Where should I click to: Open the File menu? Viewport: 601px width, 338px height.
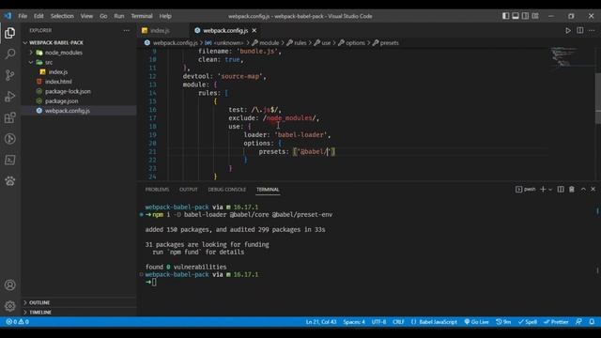coord(23,16)
